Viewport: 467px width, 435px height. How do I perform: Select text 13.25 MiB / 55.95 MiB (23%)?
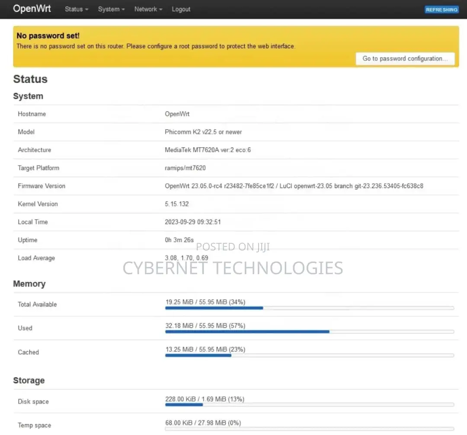(x=205, y=349)
